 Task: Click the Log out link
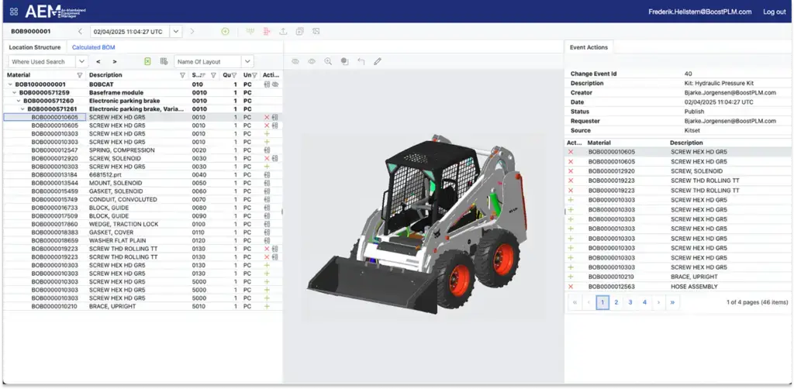click(774, 12)
